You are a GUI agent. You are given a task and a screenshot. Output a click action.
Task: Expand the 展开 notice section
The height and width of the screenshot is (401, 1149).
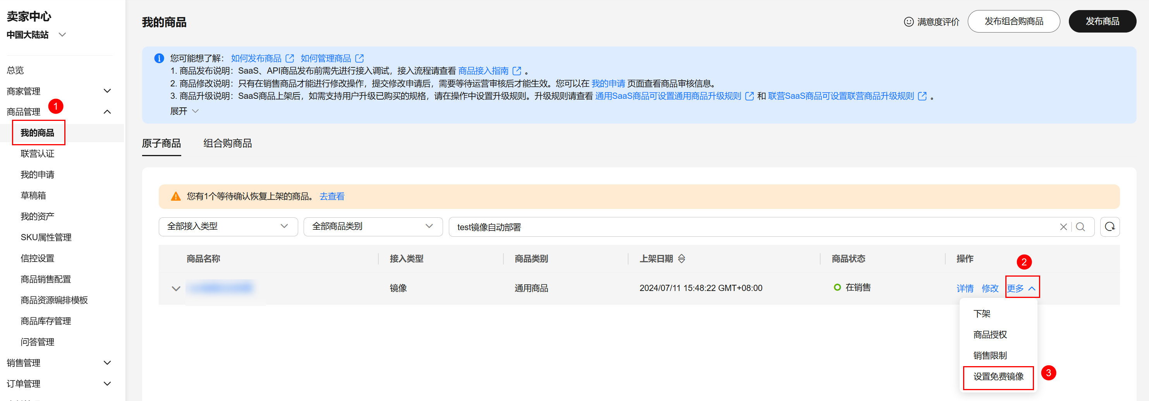pyautogui.click(x=184, y=111)
